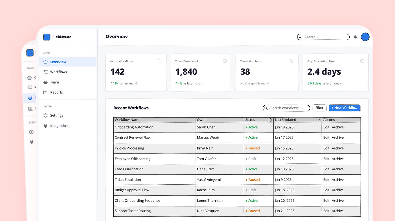Image resolution: width=395 pixels, height=221 pixels.
Task: Click the Workflows checklist icon in sidebar
Action: (46, 72)
